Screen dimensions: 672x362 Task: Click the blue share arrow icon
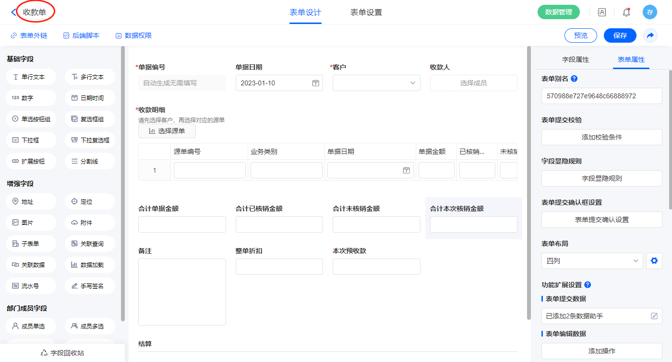click(650, 35)
